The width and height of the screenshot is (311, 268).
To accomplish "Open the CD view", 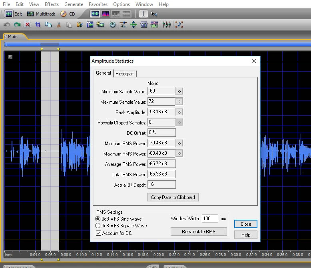I will (x=68, y=14).
